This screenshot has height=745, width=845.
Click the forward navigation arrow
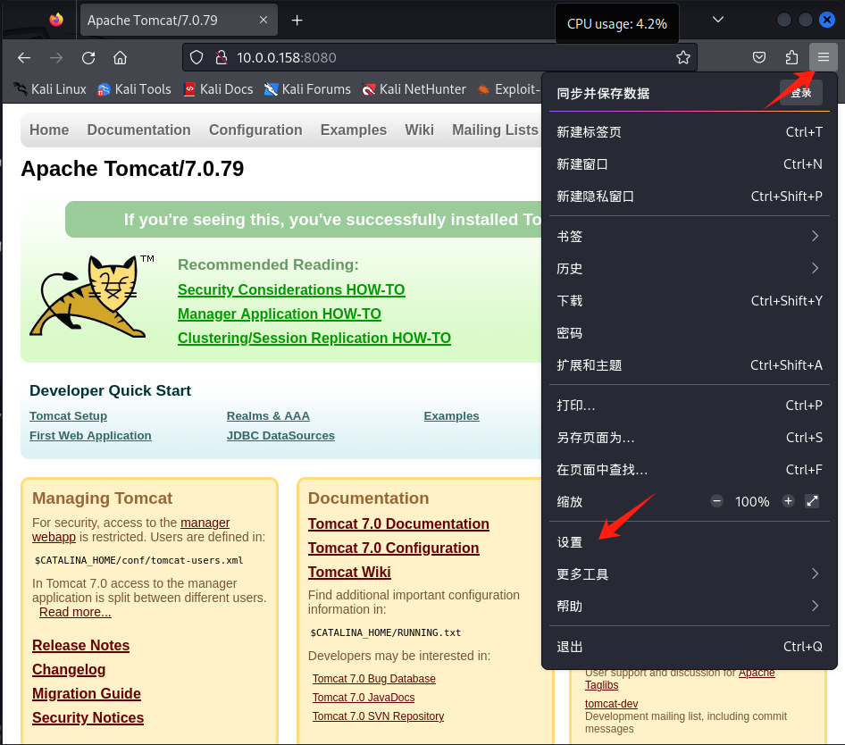pyautogui.click(x=56, y=58)
